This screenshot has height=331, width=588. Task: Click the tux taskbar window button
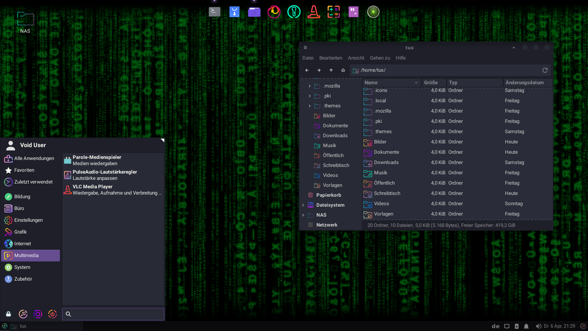click(46, 326)
